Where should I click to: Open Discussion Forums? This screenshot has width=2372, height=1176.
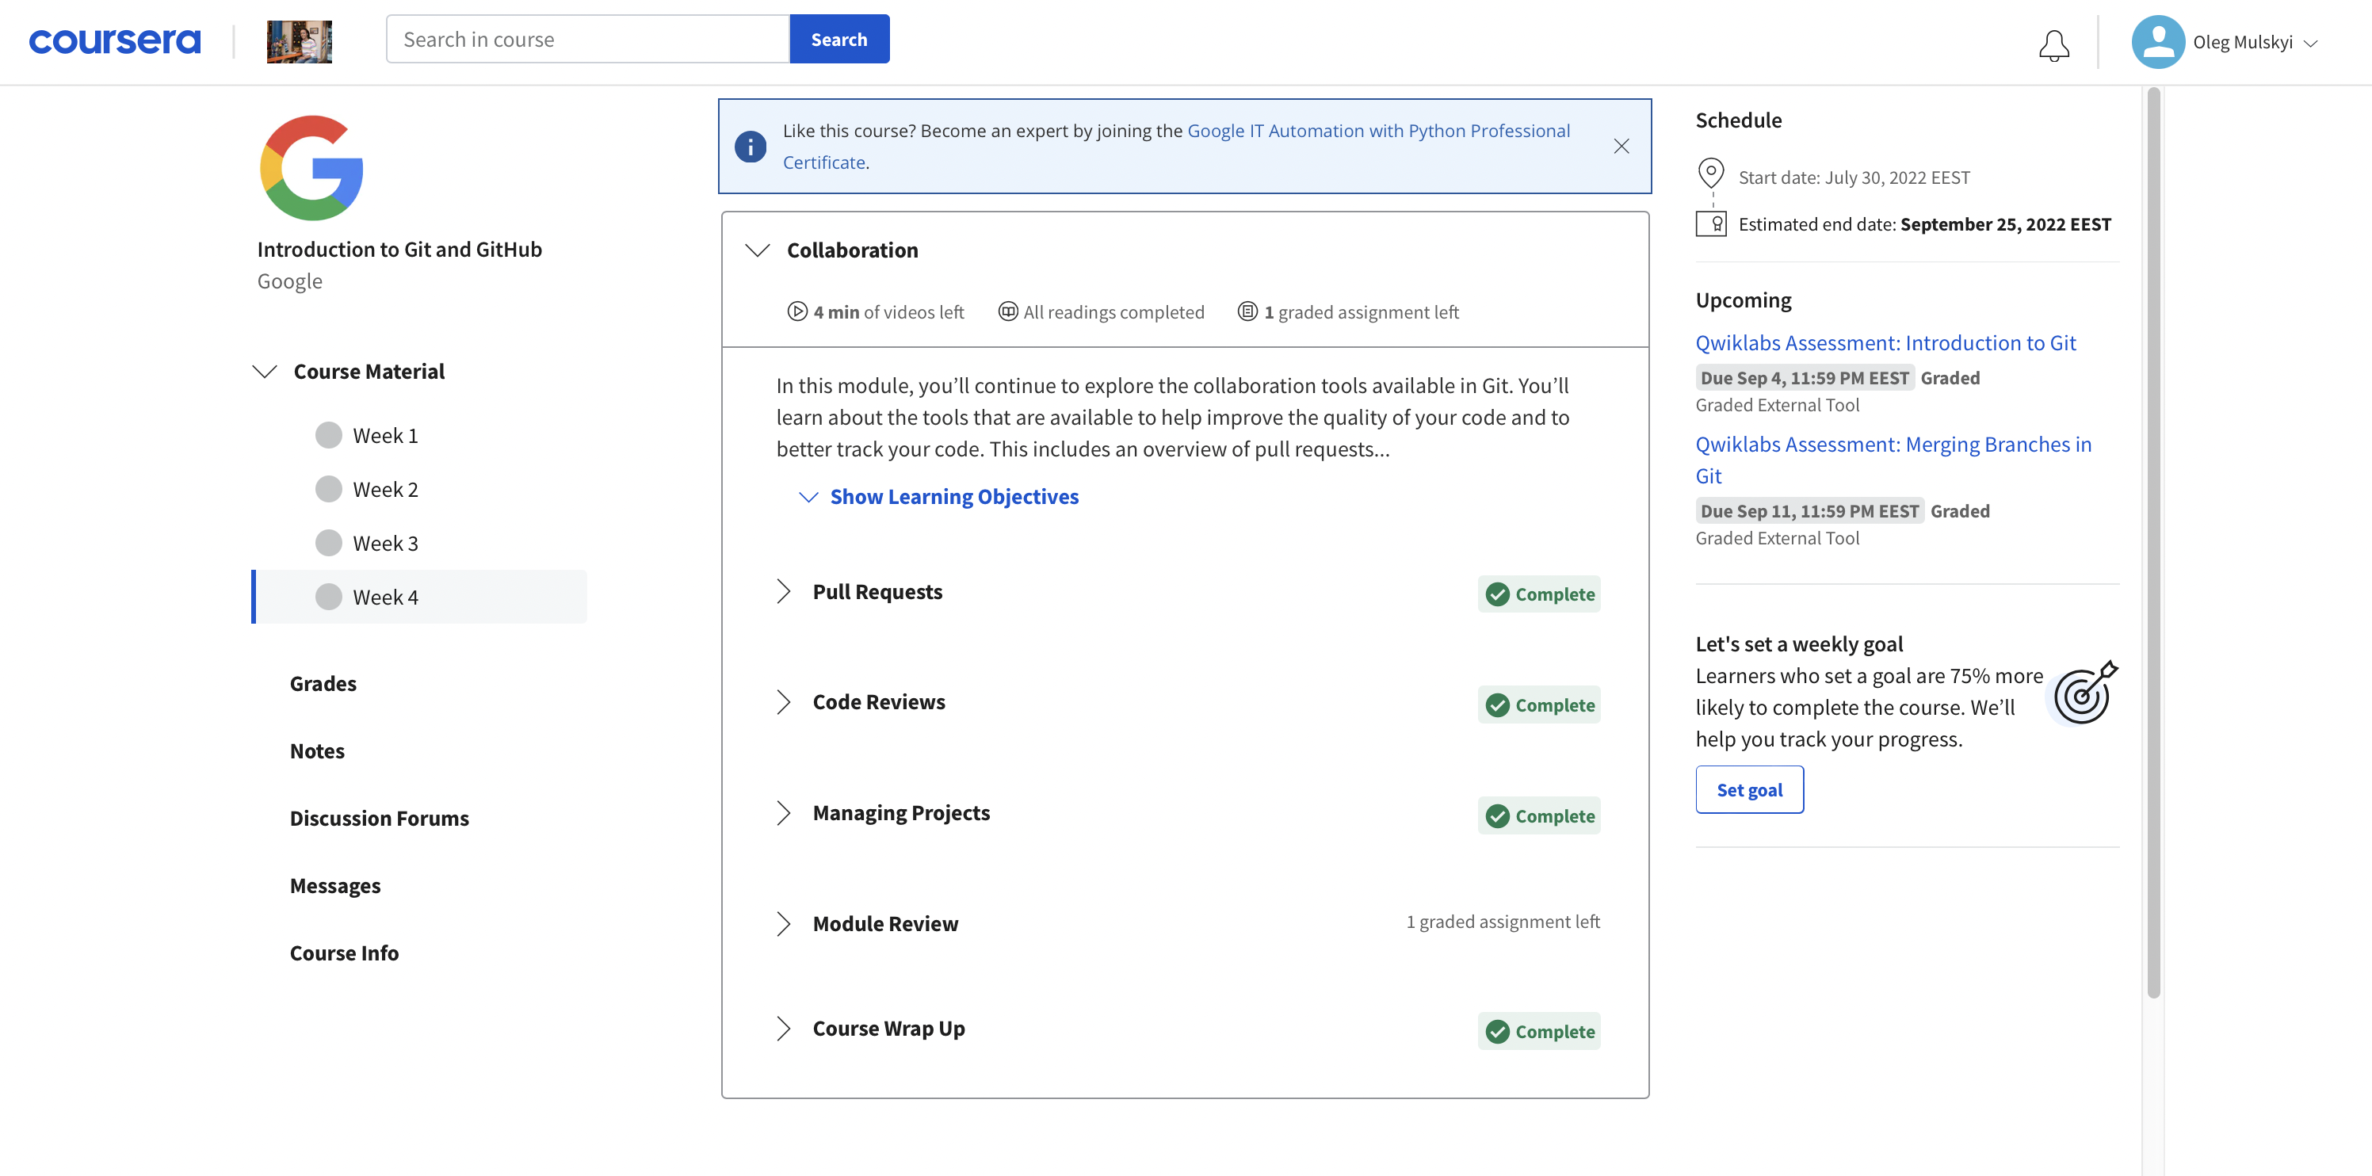(x=379, y=818)
